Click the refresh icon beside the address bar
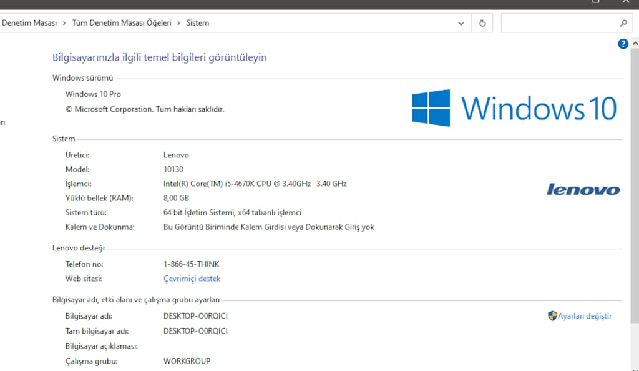 click(482, 23)
